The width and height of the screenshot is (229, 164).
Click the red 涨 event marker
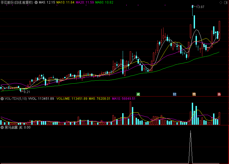tap(219, 94)
